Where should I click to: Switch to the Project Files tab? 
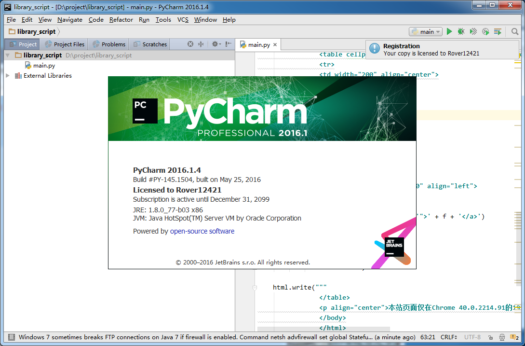(x=65, y=44)
